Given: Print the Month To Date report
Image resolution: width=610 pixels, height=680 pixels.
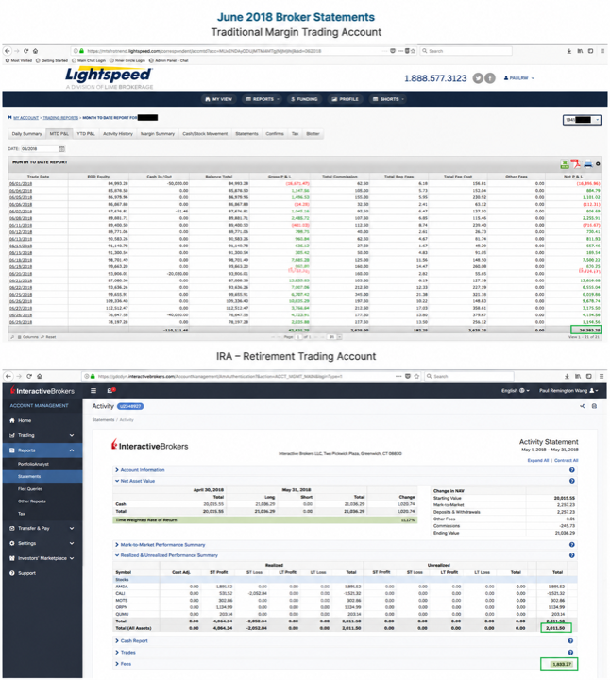Looking at the screenshot, I should click(588, 164).
